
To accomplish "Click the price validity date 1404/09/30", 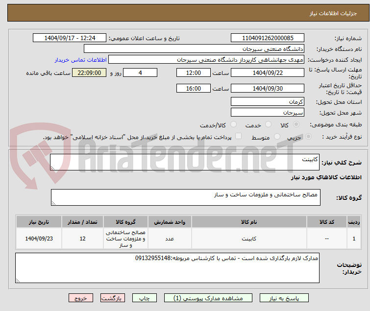I will coord(268,89).
